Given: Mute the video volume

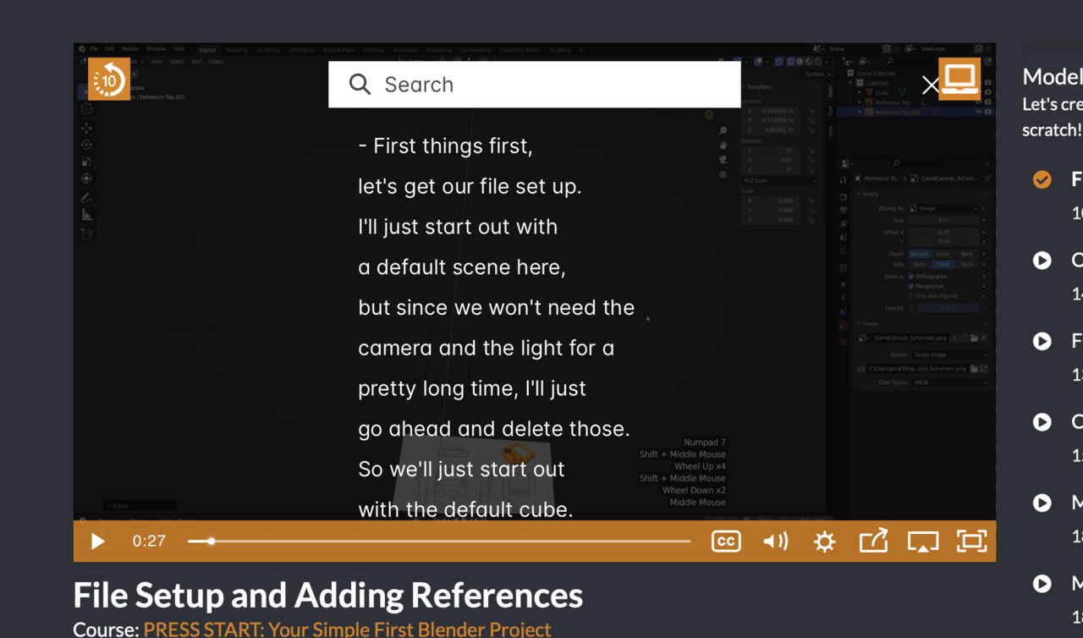Looking at the screenshot, I should click(775, 542).
